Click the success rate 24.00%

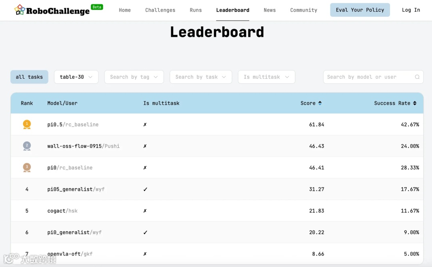click(x=410, y=146)
